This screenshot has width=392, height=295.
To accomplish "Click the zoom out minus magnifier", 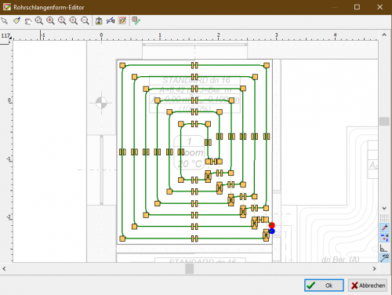I will (85, 20).
